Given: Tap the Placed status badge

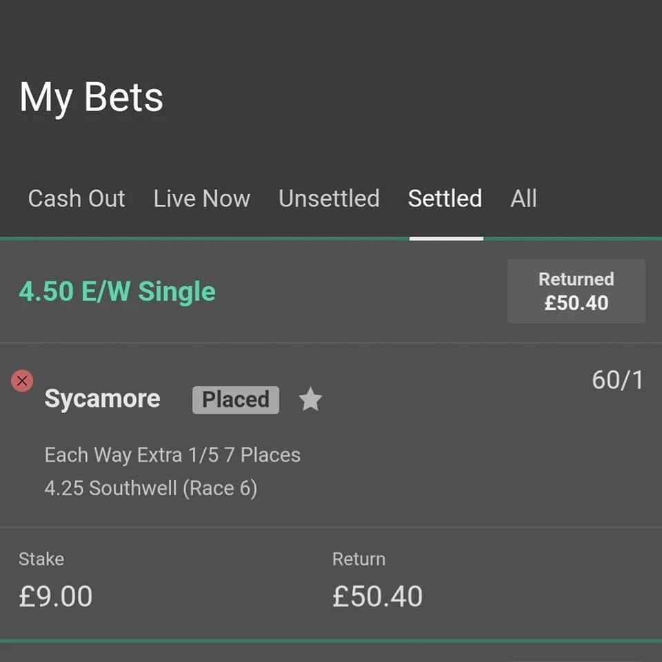Looking at the screenshot, I should pyautogui.click(x=236, y=400).
